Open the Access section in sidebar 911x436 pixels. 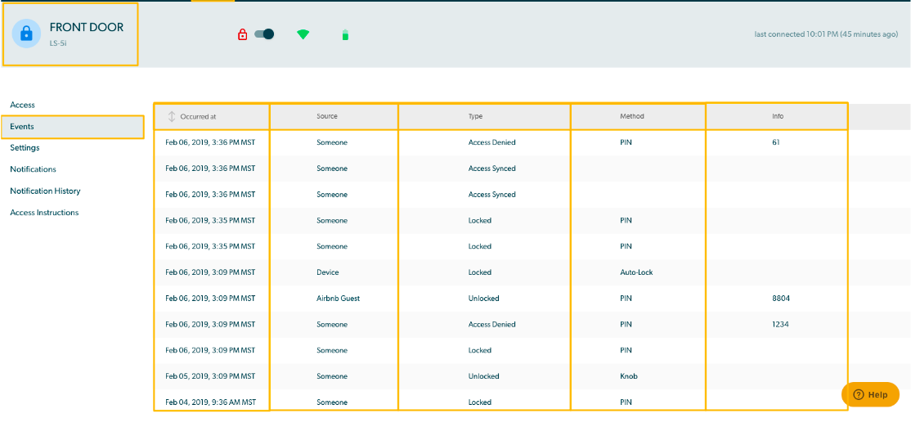(x=23, y=106)
